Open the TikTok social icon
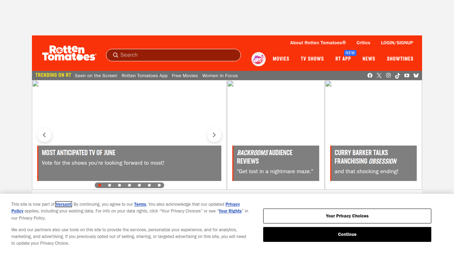 point(398,75)
